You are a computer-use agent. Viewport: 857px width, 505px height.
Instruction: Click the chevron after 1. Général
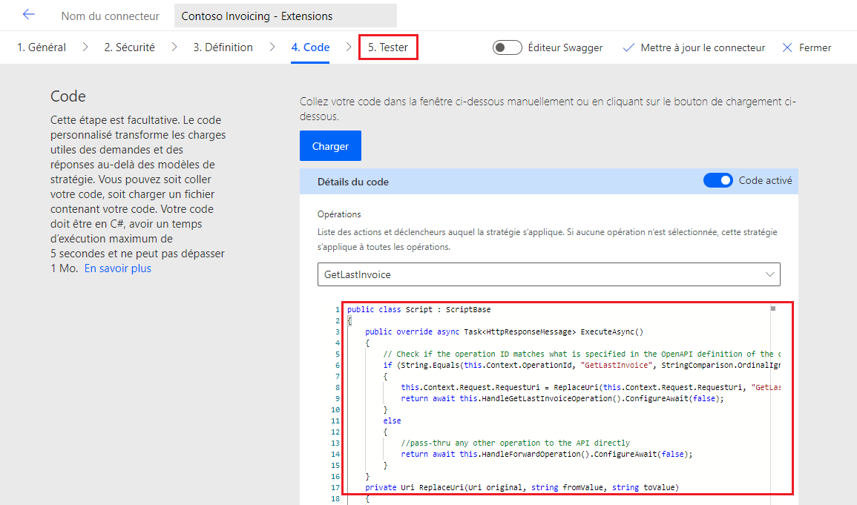(85, 47)
